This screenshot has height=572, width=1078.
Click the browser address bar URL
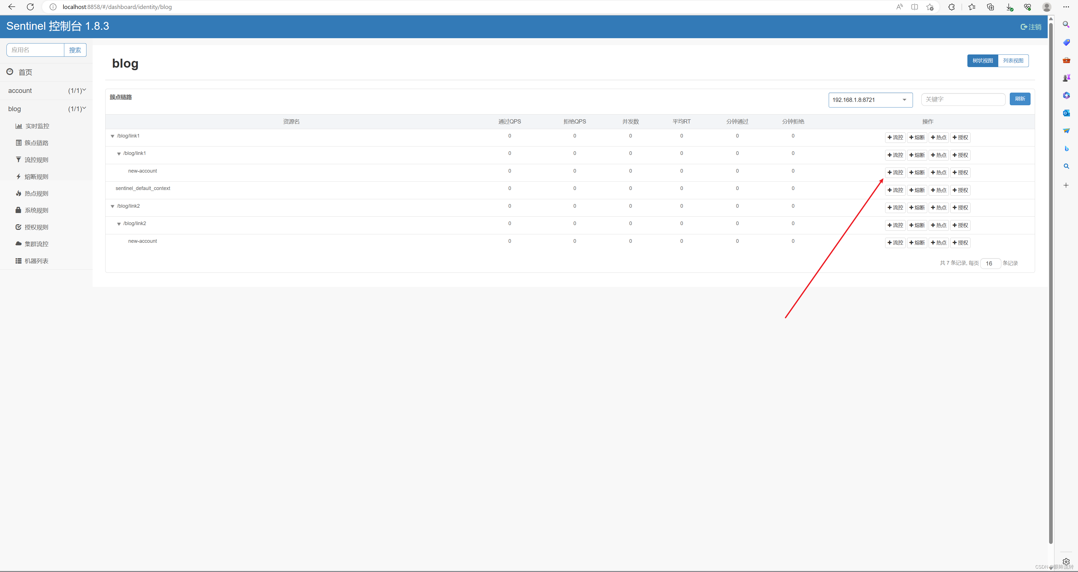coord(117,7)
